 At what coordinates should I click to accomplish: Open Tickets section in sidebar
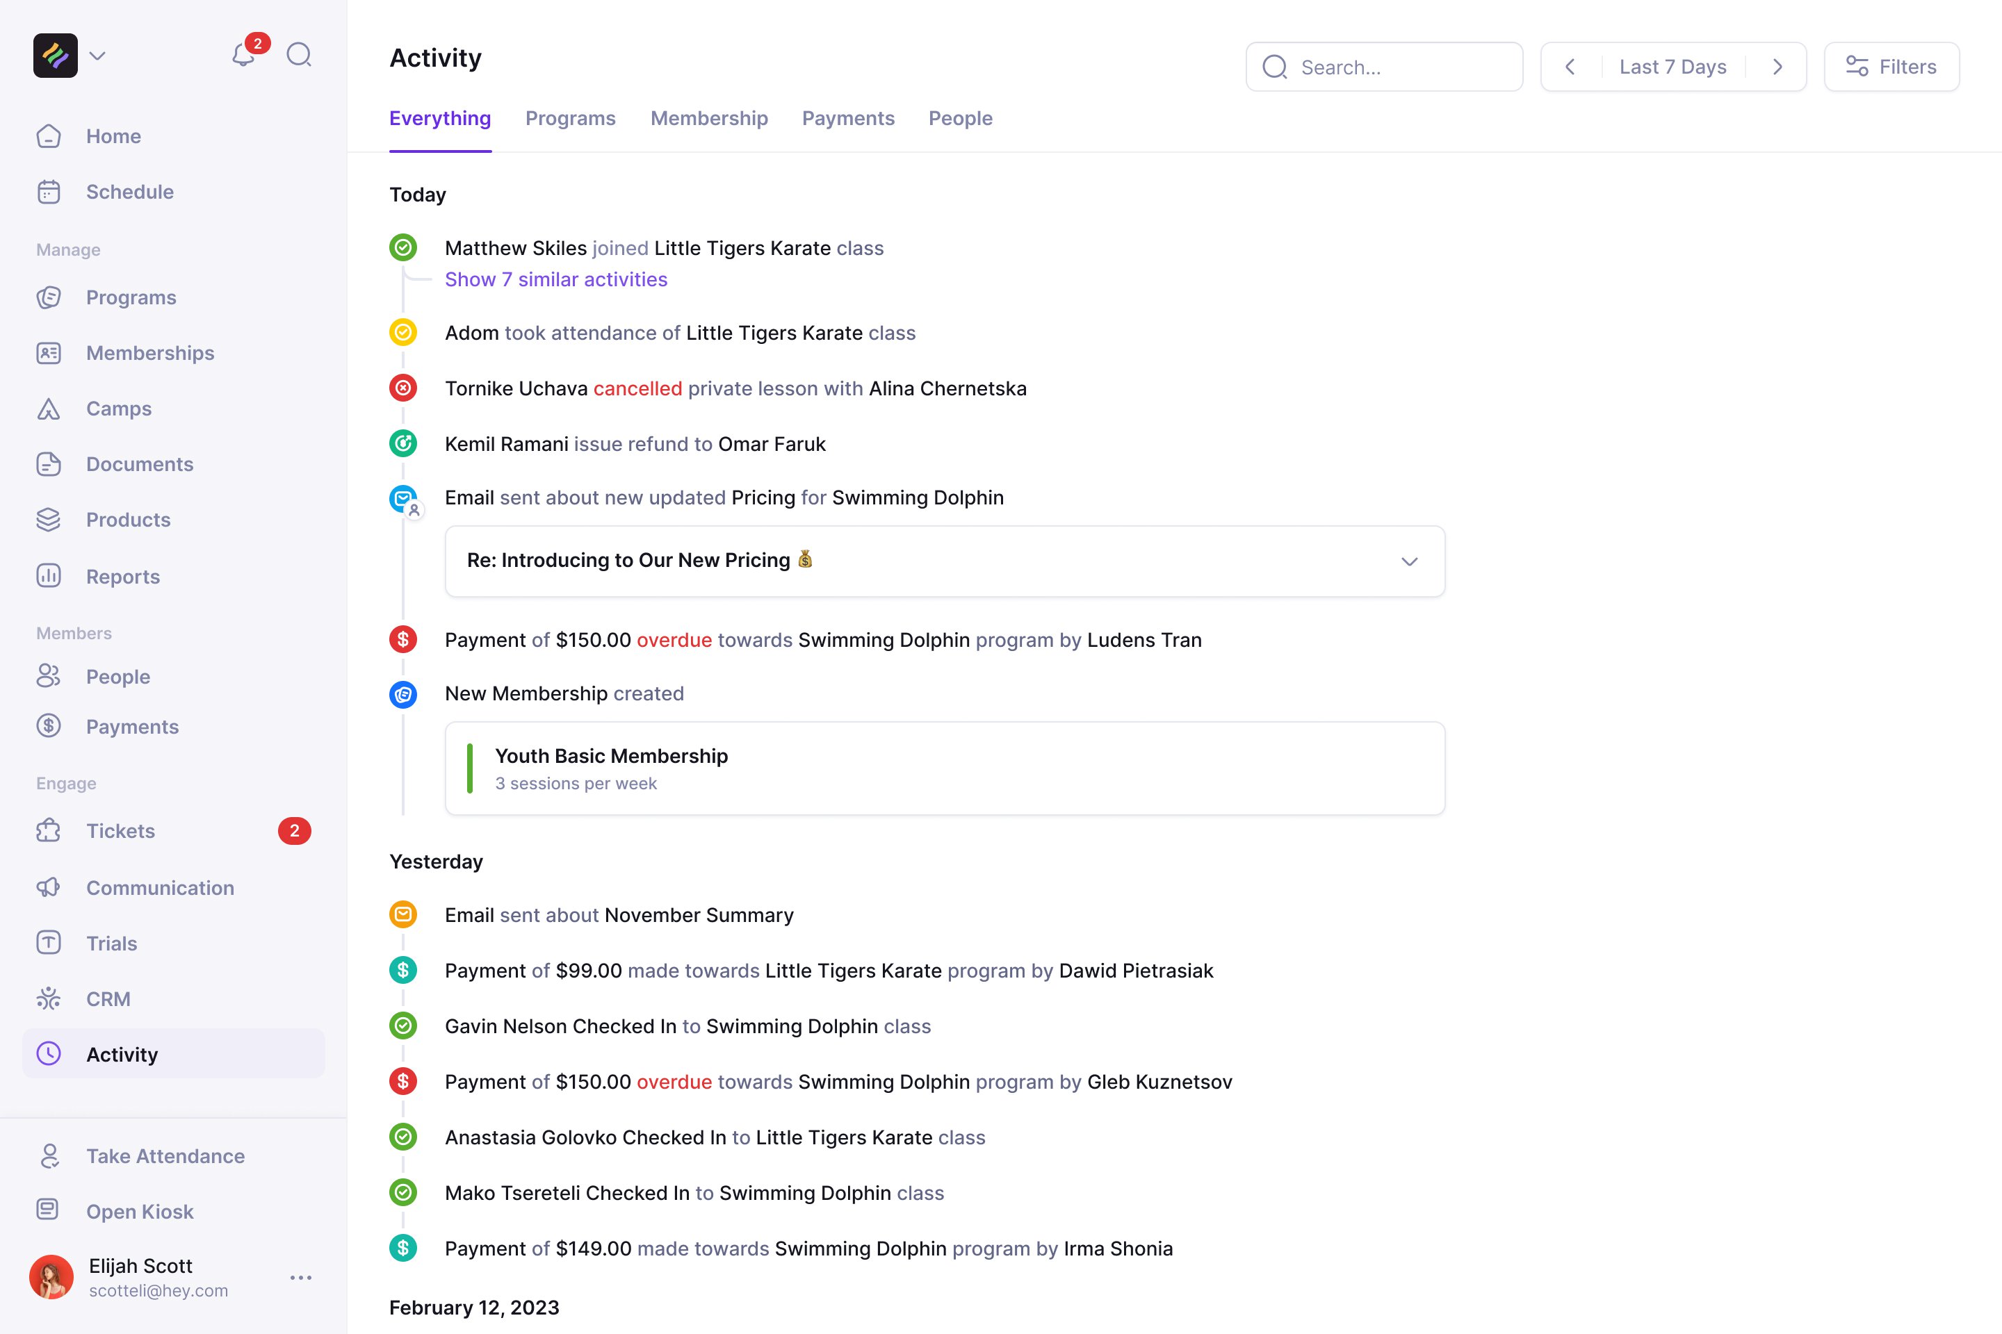coord(120,831)
